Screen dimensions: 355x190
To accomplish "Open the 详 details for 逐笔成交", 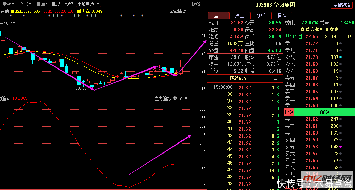I will [275, 78].
